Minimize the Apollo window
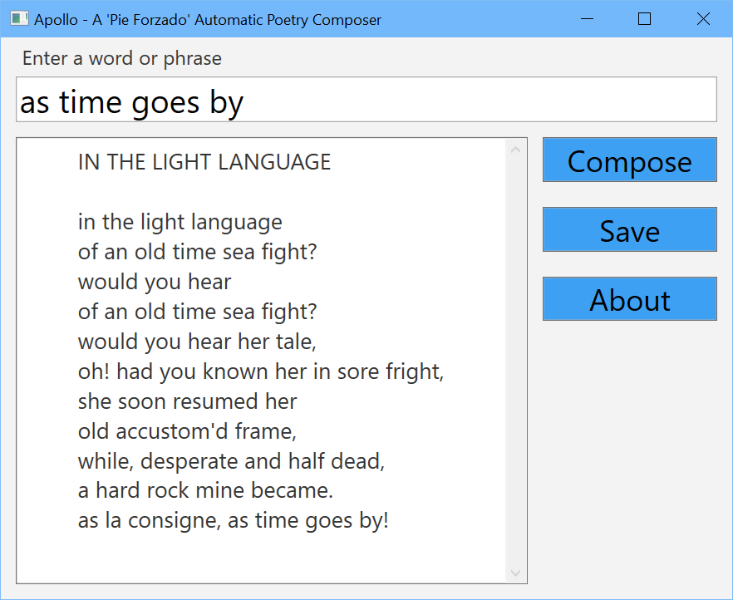The image size is (733, 600). pos(587,19)
